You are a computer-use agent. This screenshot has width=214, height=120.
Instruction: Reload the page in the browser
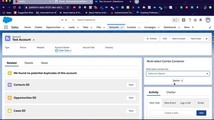pyautogui.click(x=14, y=7)
